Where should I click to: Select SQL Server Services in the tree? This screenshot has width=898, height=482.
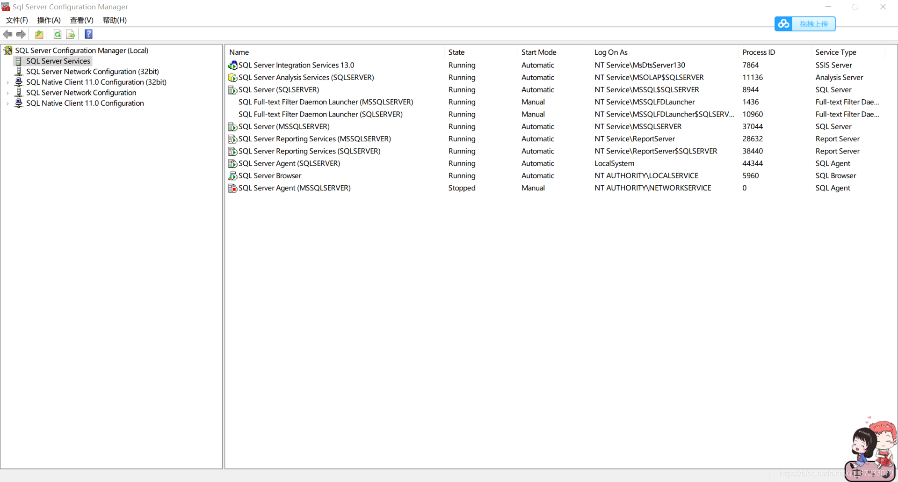[58, 61]
